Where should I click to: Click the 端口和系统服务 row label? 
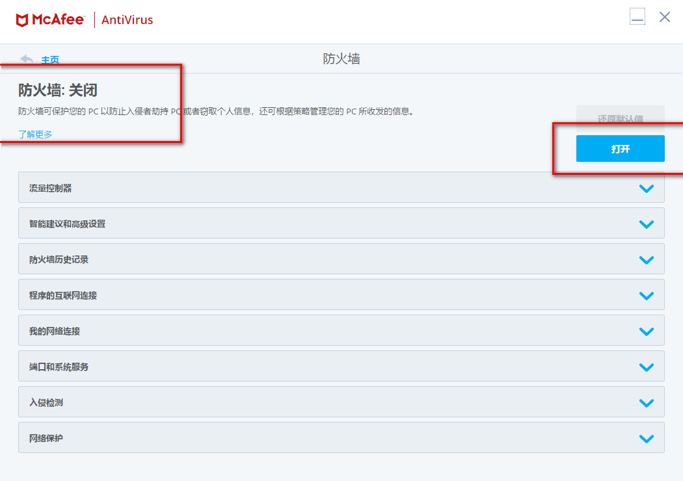(59, 367)
